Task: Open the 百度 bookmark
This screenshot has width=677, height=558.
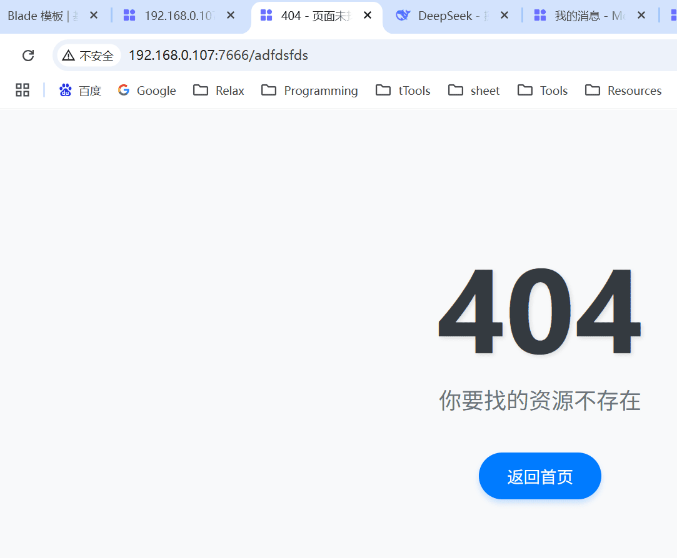Action: 80,91
